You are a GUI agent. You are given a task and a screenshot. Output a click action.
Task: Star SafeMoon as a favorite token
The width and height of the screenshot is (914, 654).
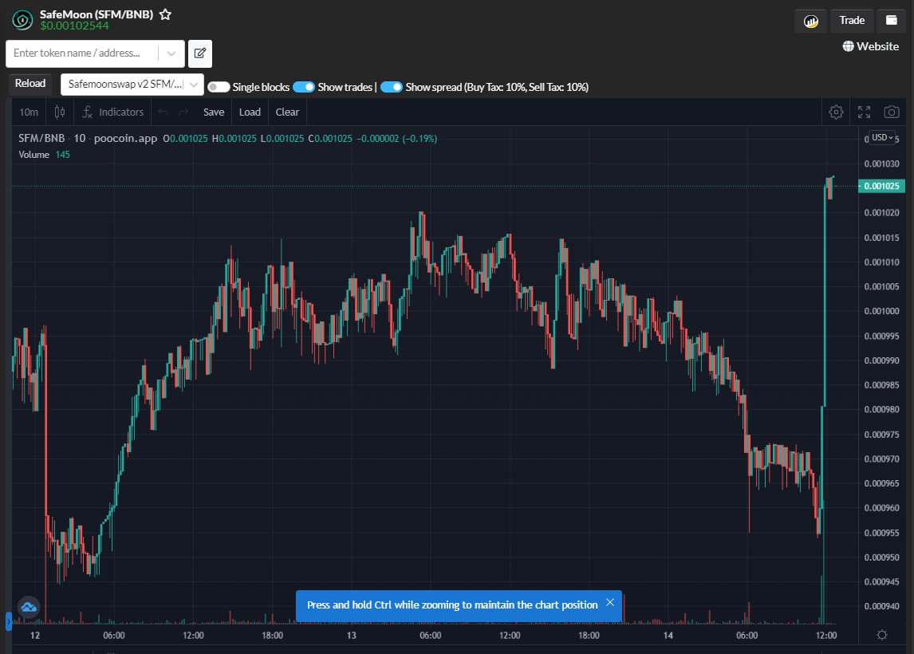pyautogui.click(x=166, y=14)
